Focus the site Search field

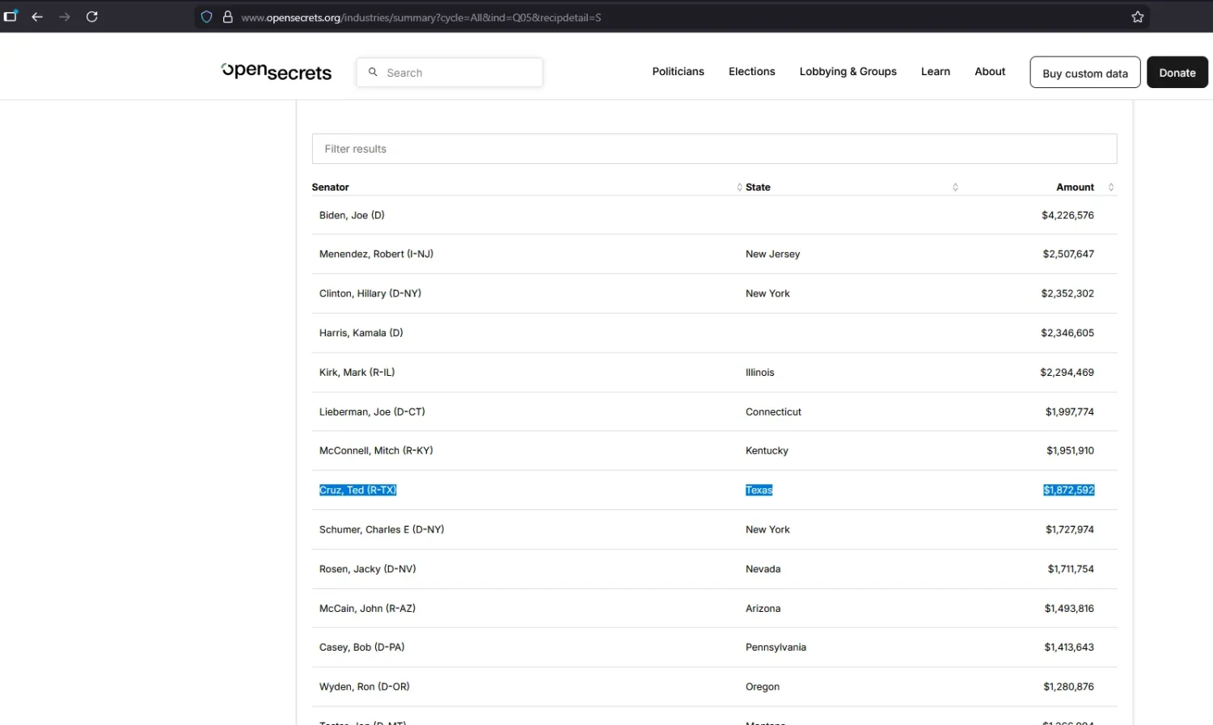coord(450,72)
